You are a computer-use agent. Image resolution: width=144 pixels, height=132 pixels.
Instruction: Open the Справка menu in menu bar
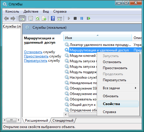60,11
